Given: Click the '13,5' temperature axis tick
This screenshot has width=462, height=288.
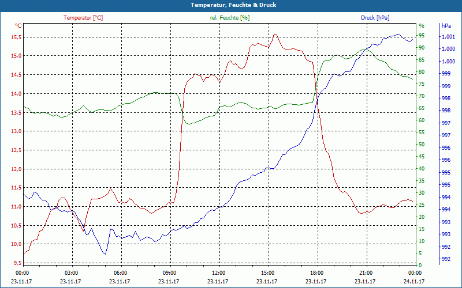Looking at the screenshot, I should 16,112.
